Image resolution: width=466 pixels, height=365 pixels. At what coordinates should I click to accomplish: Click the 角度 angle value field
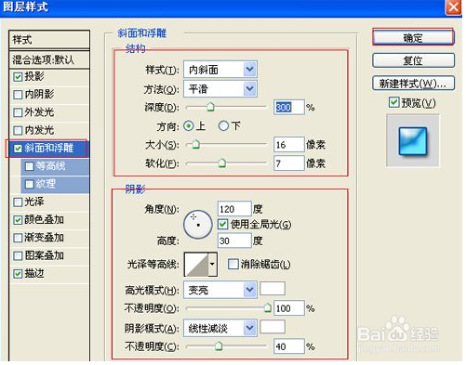click(234, 209)
